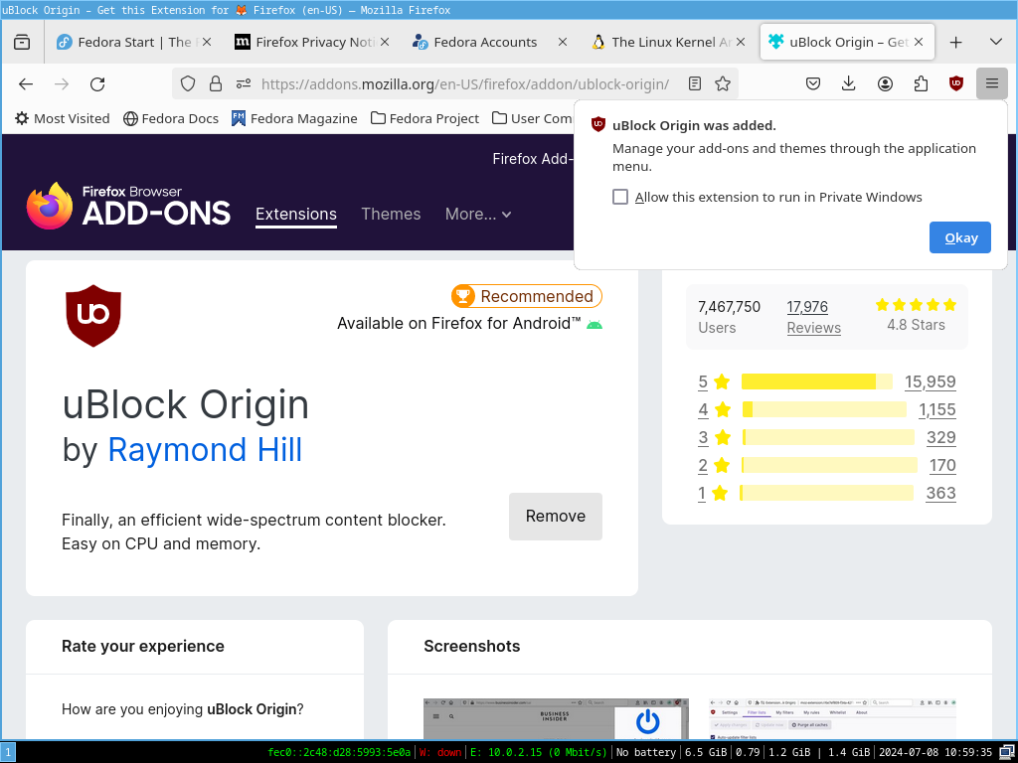Click the Okay button in the notification
1018x763 pixels.
[x=960, y=237]
